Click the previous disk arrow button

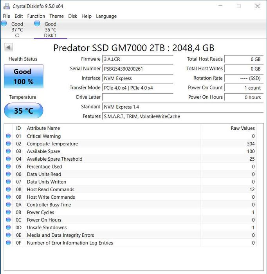point(9,47)
